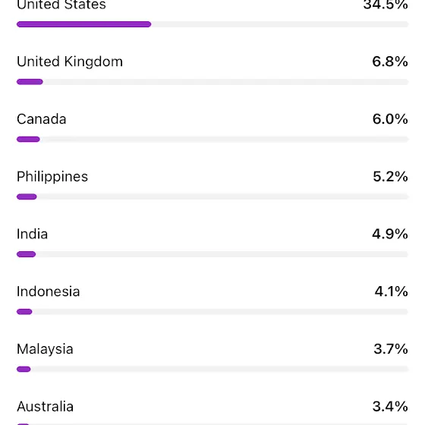The image size is (425, 425).
Task: Click the 4.1% Indonesia percentage
Action: click(x=391, y=291)
